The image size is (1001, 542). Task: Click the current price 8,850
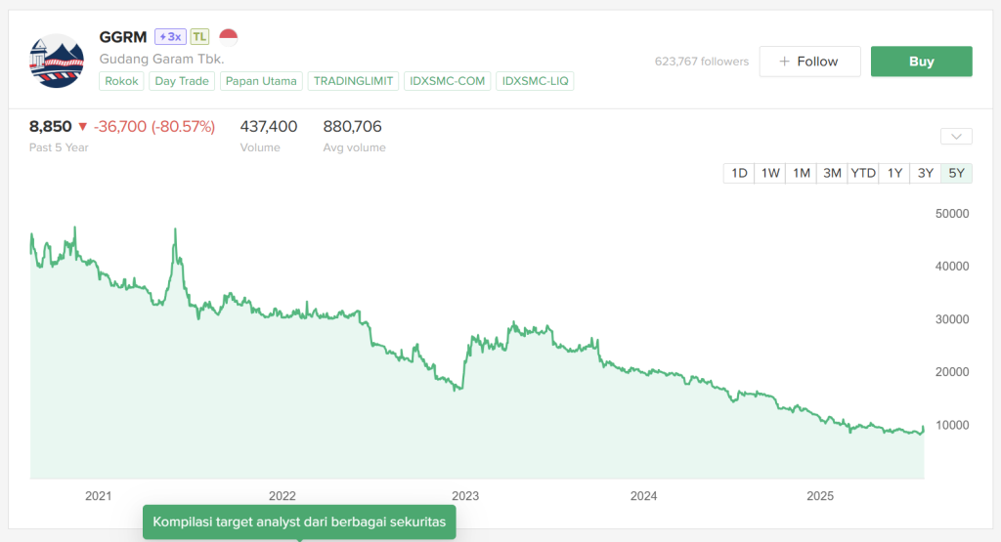click(51, 127)
